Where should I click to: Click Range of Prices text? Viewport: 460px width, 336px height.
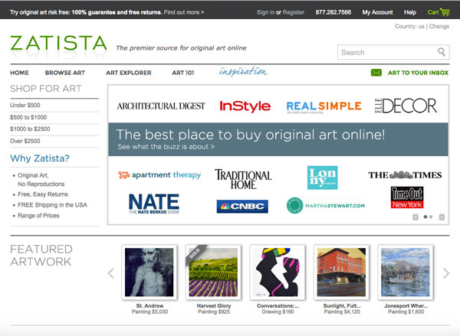coord(38,216)
